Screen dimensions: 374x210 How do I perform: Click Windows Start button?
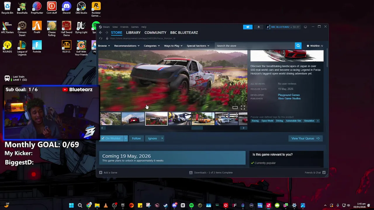click(x=71, y=205)
